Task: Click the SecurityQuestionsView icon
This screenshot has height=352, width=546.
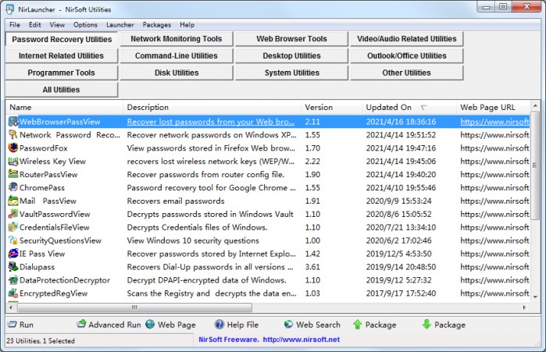Action: tap(12, 240)
